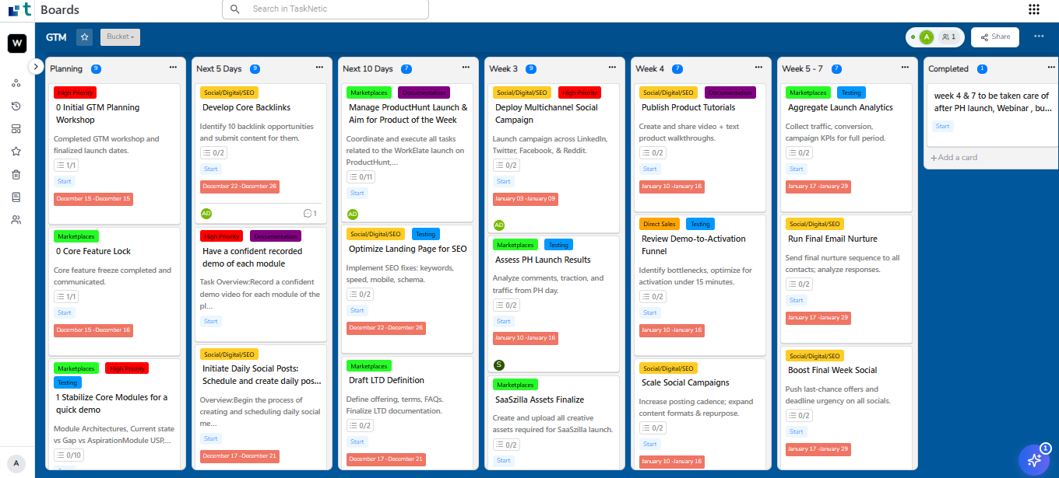Click Documentation label on Publish Product Tutorials card
Viewport: 1059px width, 478px height.
[730, 92]
